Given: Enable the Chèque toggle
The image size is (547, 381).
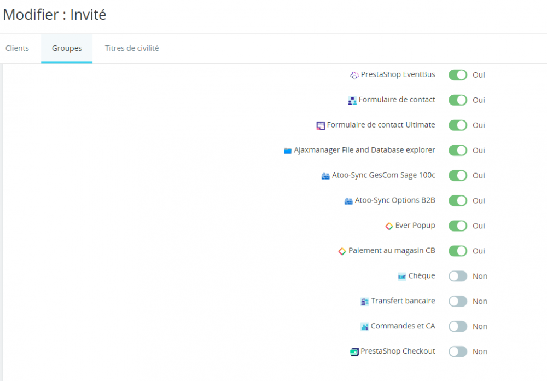Looking at the screenshot, I should [x=458, y=276].
